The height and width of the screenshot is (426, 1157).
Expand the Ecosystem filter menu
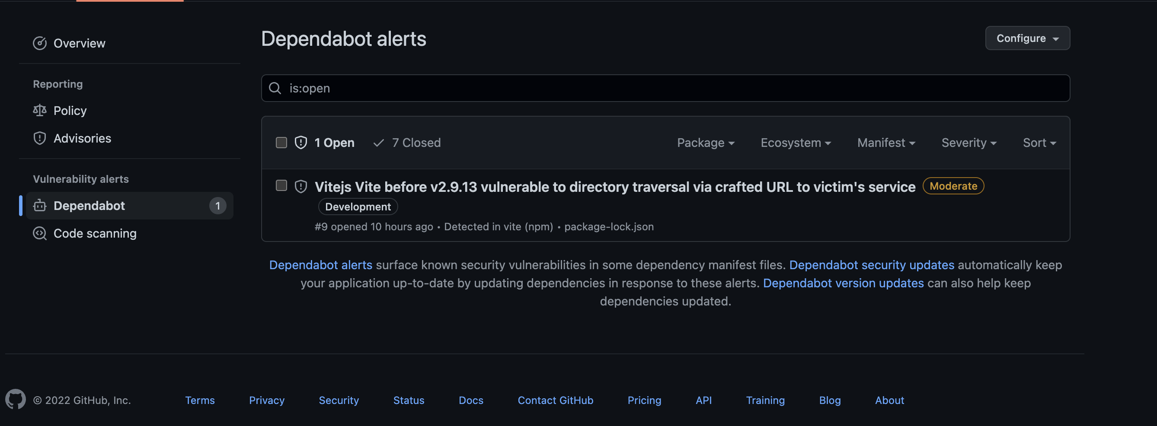click(x=796, y=142)
